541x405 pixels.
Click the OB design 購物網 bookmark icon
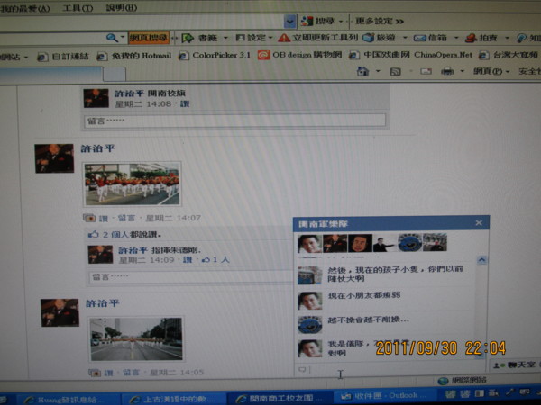tap(263, 55)
